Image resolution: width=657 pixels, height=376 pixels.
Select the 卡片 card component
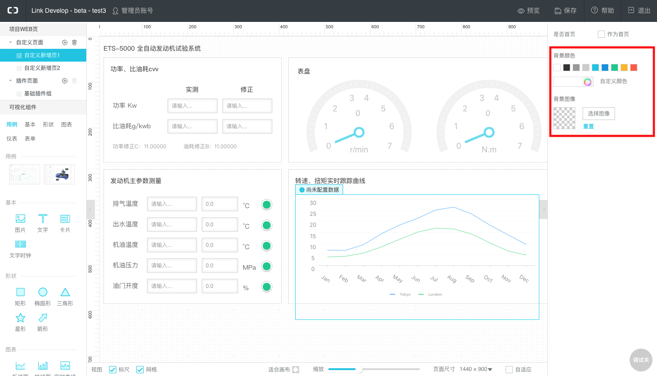[x=65, y=223]
